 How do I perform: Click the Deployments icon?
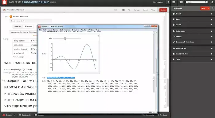tap(174, 31)
